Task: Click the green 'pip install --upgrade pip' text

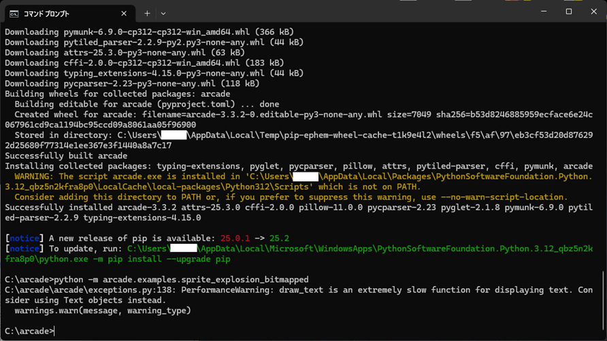Action: point(174,259)
